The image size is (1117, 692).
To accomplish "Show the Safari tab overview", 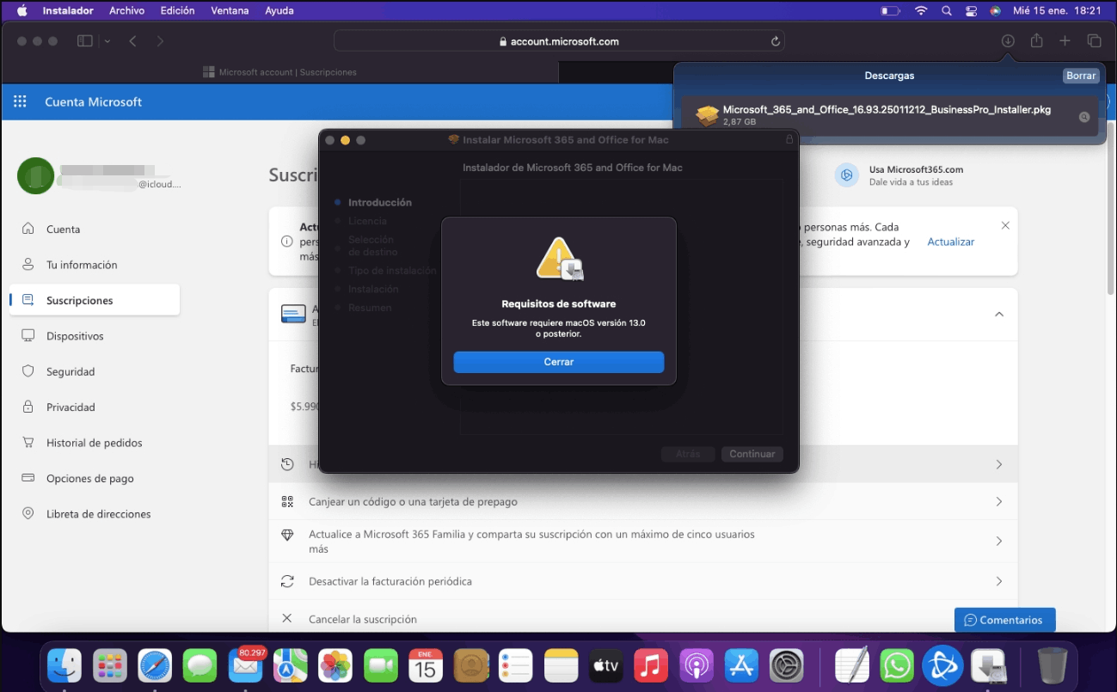I will point(1094,41).
